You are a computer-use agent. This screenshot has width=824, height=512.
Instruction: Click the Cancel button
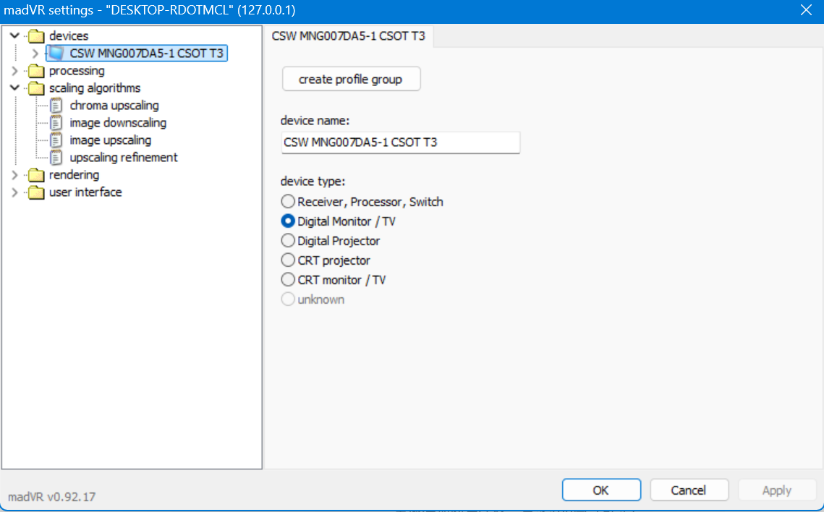point(689,490)
